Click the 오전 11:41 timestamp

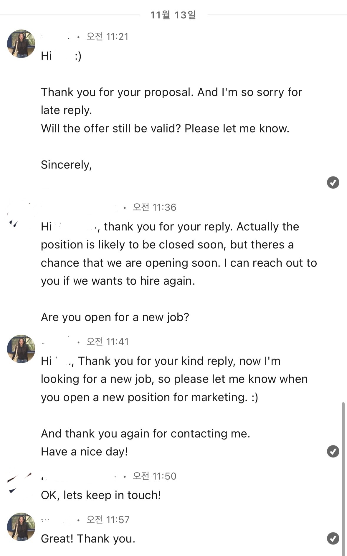(x=107, y=342)
